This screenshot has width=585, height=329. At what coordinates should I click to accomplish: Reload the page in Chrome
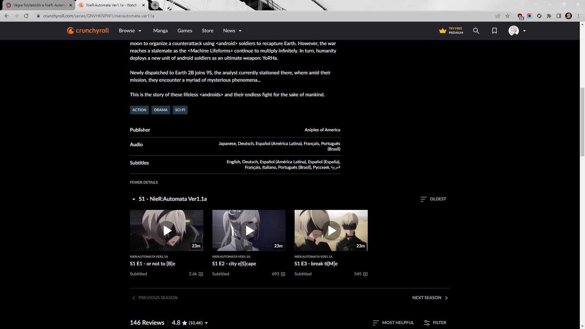26,16
